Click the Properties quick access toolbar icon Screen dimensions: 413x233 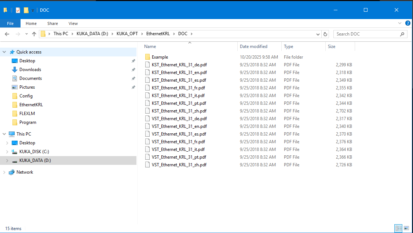coord(18,10)
